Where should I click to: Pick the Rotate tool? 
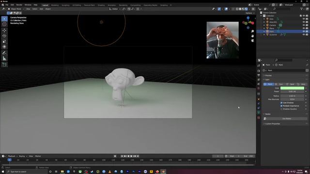coord(4,36)
